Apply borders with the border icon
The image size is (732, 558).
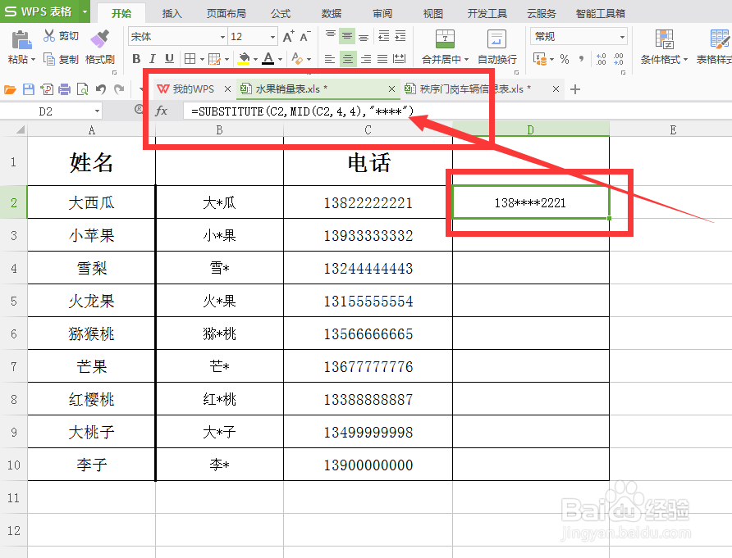190,59
